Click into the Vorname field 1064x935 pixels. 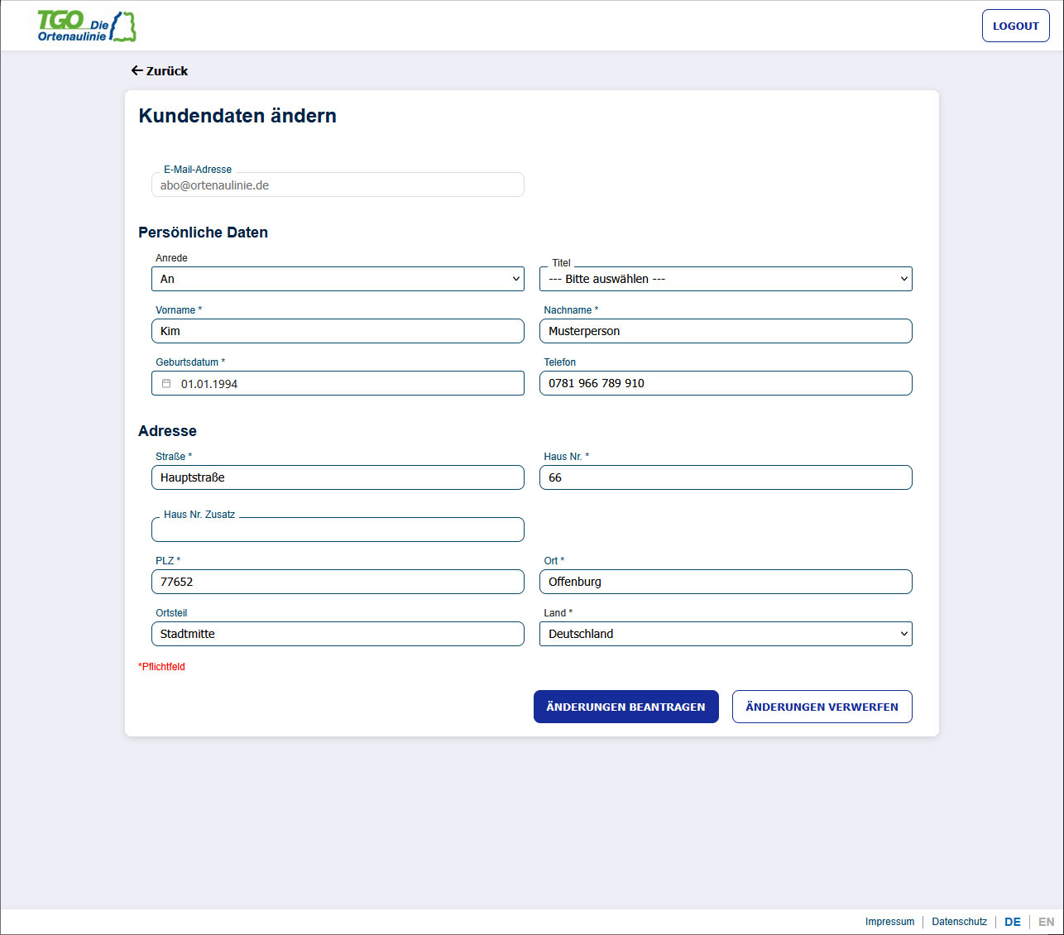point(338,331)
